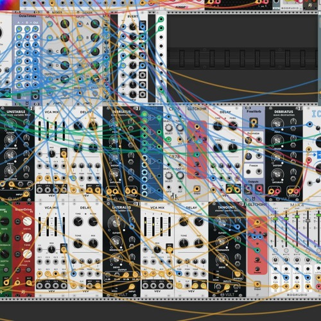
Task: Click FreeVerb input jack under its title
Action: [254, 122]
